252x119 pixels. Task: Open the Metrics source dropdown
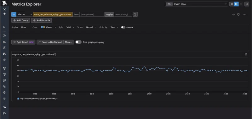point(25,14)
